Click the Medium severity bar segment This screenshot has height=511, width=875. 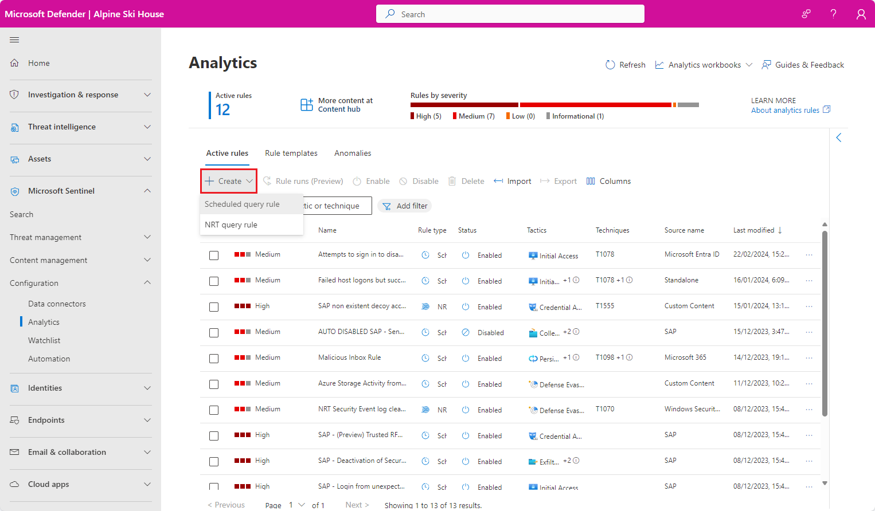[596, 105]
